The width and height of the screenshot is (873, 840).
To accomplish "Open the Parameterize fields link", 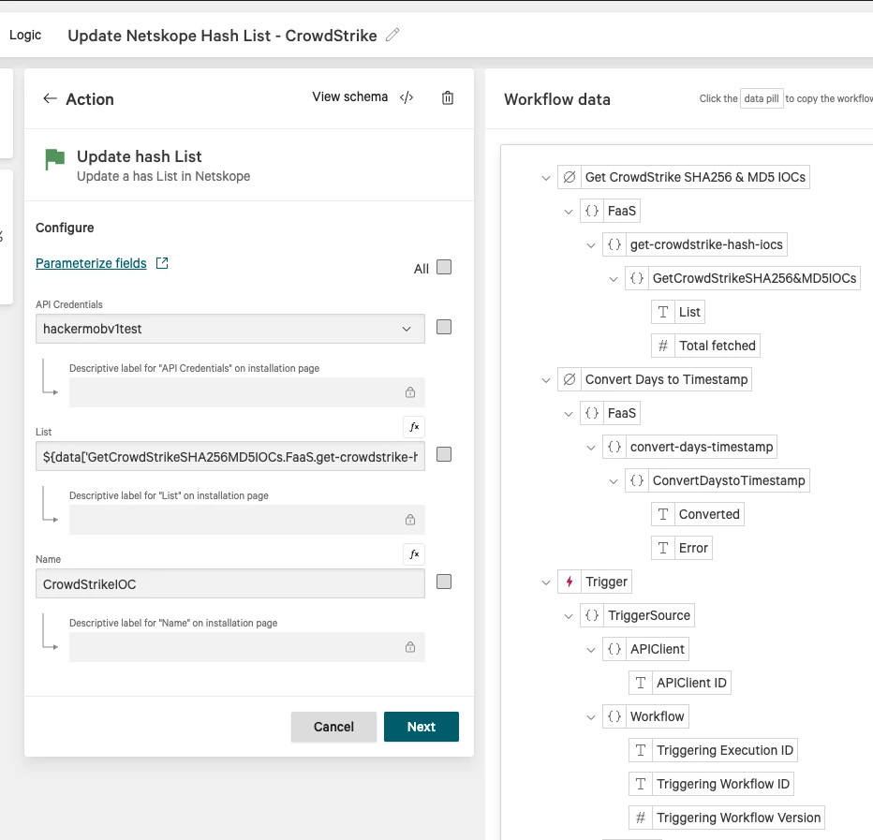I will point(91,263).
